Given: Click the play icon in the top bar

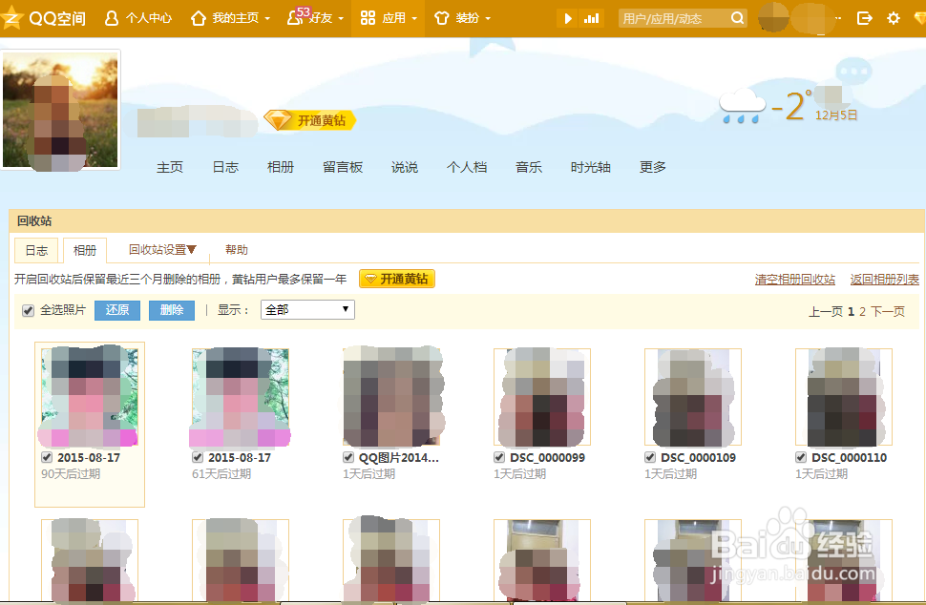Looking at the screenshot, I should 567,16.
